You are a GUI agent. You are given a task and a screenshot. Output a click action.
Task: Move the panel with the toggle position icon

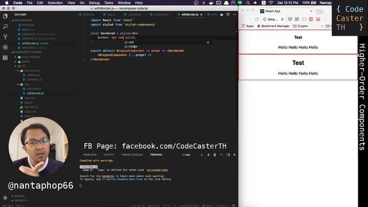pyautogui.click(x=228, y=155)
